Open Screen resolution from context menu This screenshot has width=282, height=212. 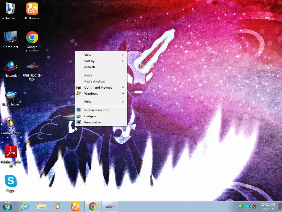click(x=101, y=110)
